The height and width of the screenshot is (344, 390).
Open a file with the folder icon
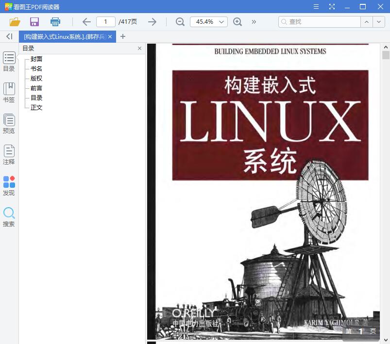pyautogui.click(x=15, y=22)
